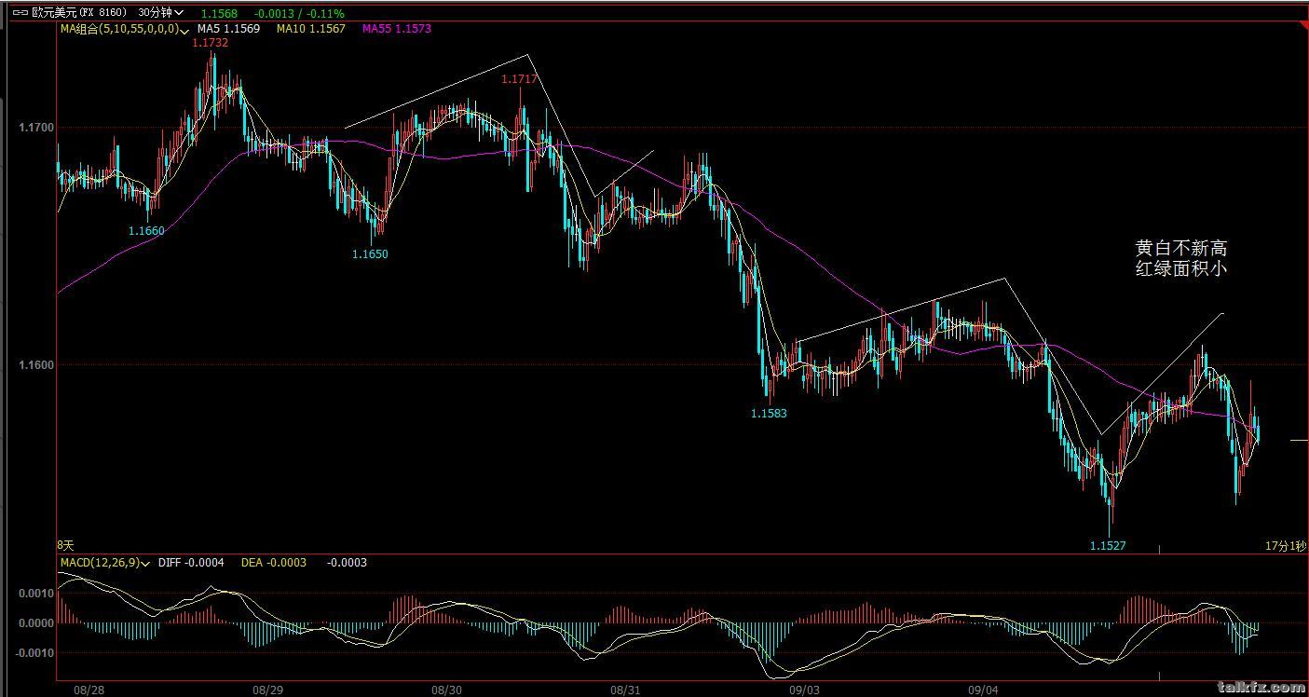Click the 09/04 date on time axis
This screenshot has width=1309, height=697.
(983, 690)
